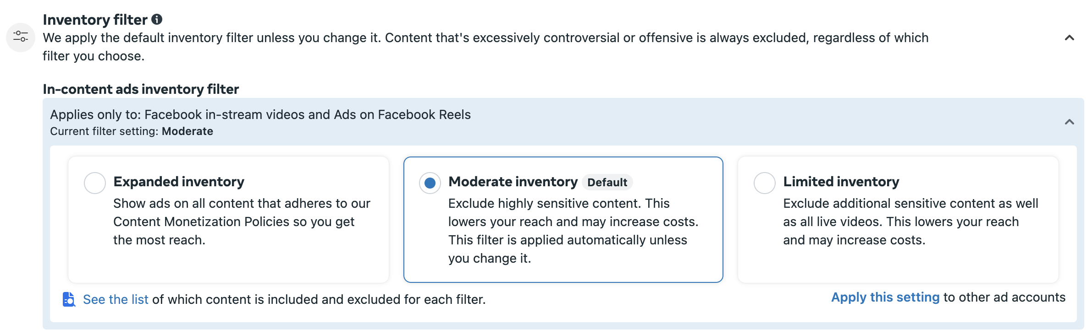Click the Expanded inventory card description

[242, 222]
